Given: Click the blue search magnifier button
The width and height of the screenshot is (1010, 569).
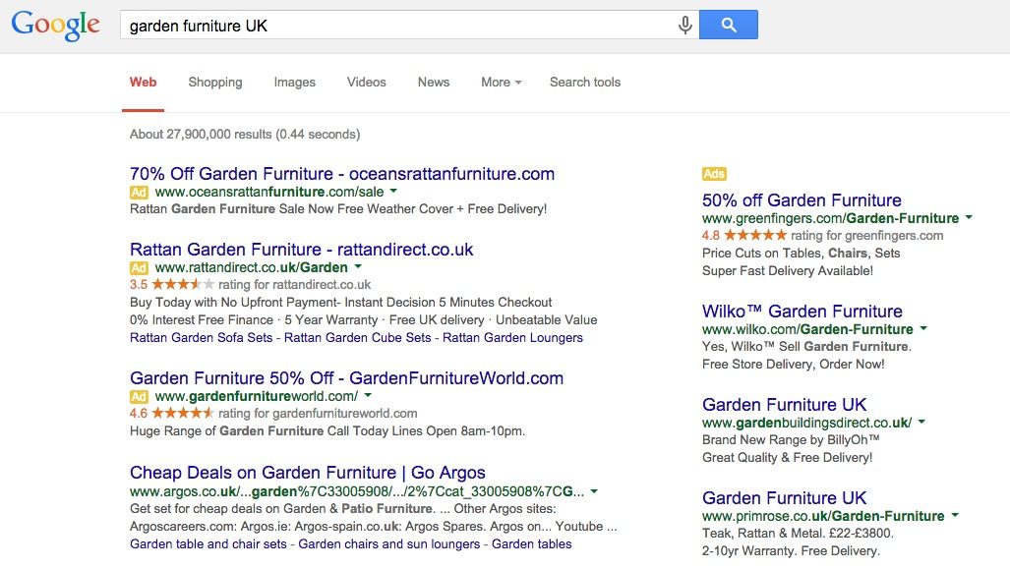Looking at the screenshot, I should [x=729, y=25].
